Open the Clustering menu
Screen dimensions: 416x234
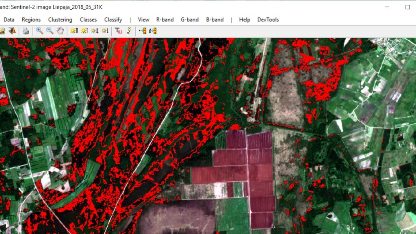tap(60, 19)
